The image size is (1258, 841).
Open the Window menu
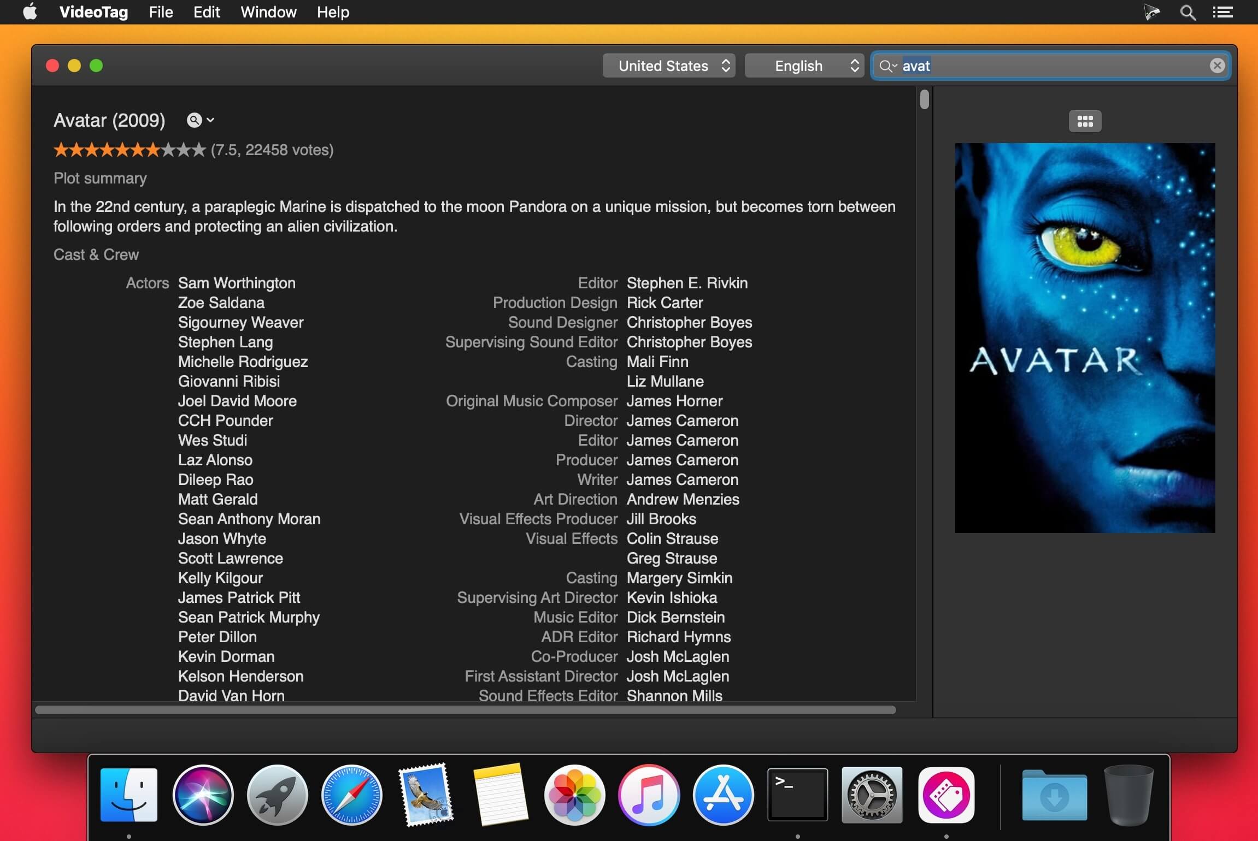click(x=268, y=12)
